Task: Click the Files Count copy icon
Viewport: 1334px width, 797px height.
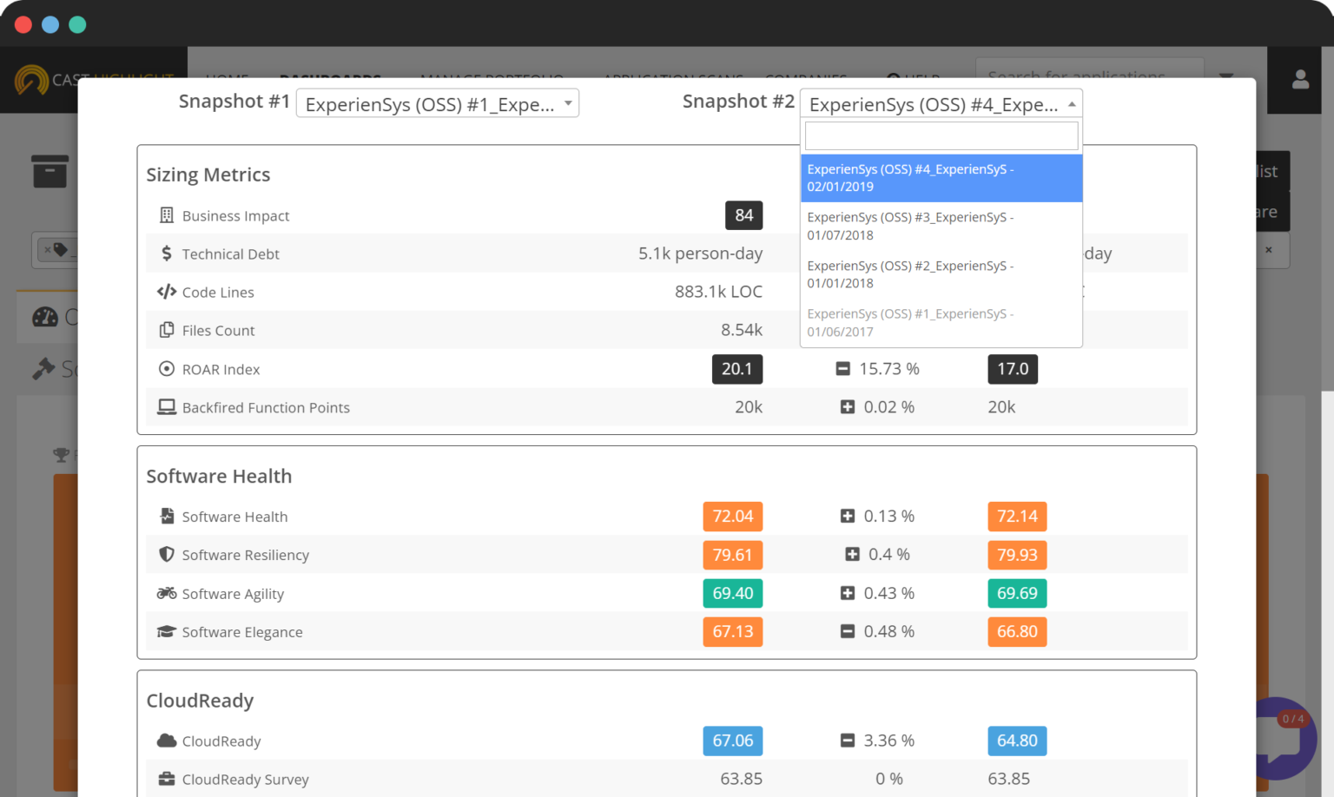Action: pyautogui.click(x=167, y=330)
